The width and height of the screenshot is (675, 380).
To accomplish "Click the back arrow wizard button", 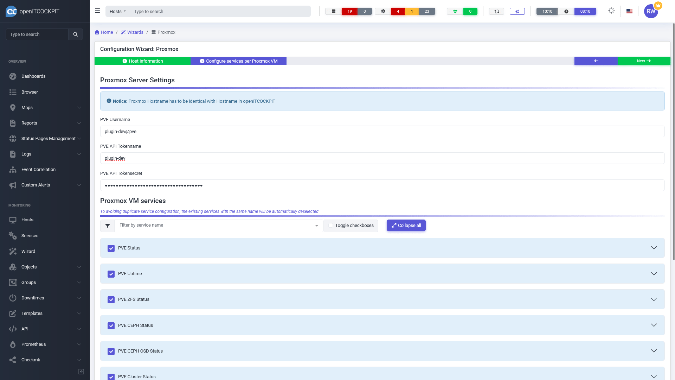I will (596, 61).
